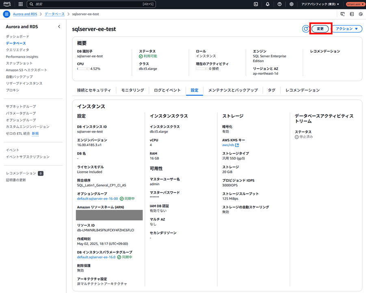The width and height of the screenshot is (366, 293).
Task: Open データベース in sidebar
Action: [x=16, y=43]
